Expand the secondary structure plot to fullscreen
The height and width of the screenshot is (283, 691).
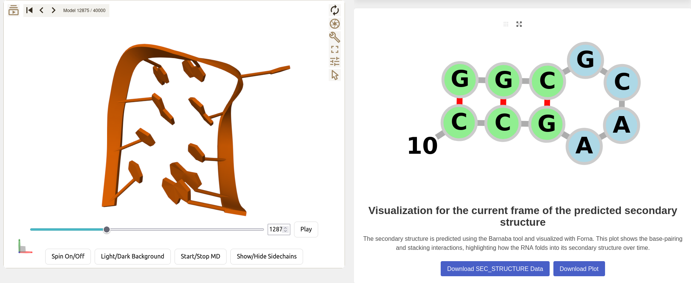pos(519,24)
